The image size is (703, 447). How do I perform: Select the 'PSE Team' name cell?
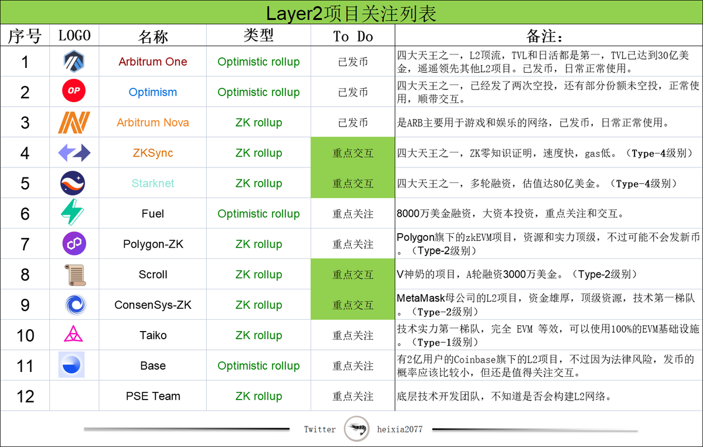(153, 397)
